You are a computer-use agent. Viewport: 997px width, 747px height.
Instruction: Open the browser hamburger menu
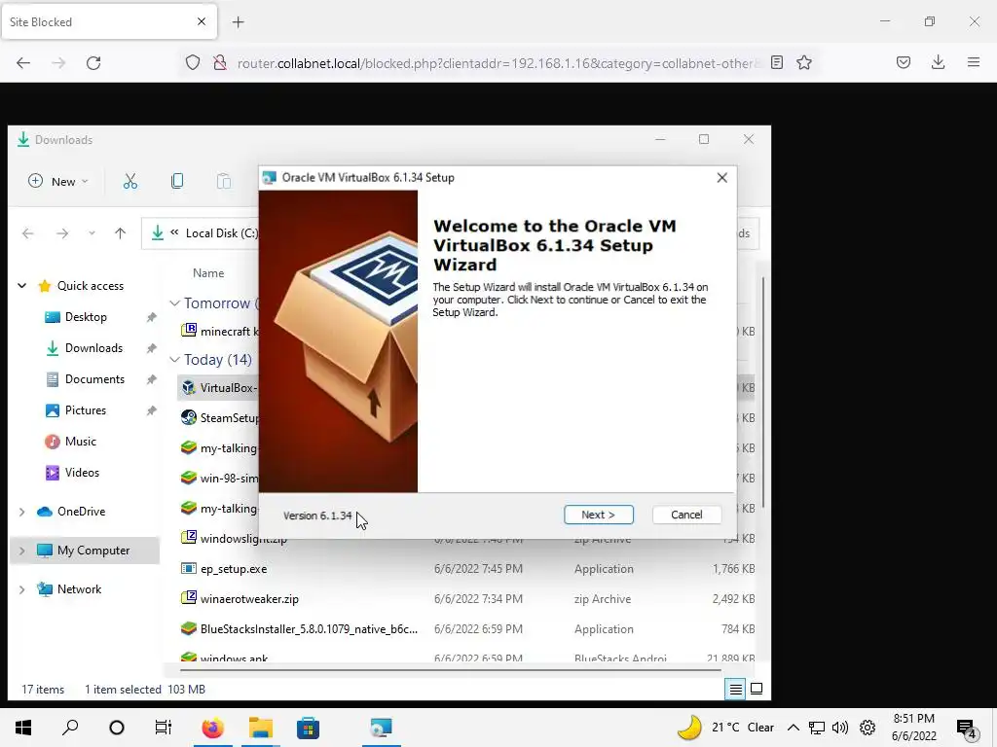(x=974, y=63)
